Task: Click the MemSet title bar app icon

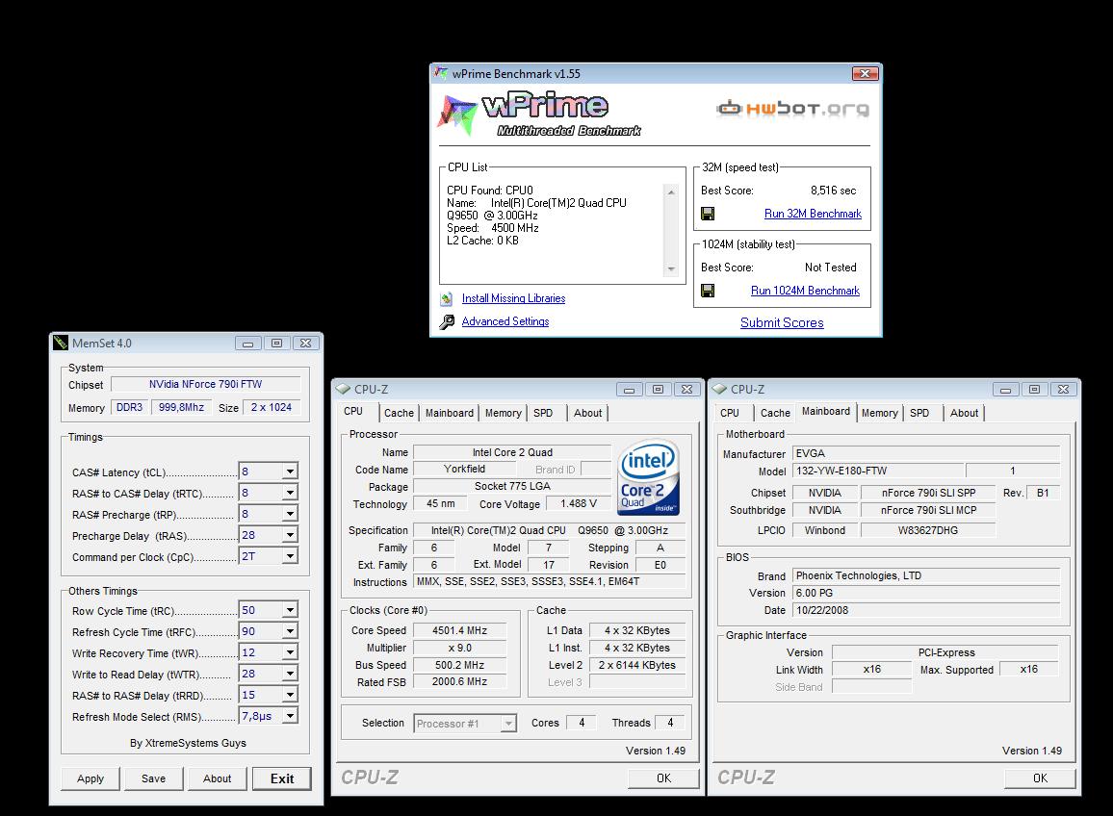Action: point(61,343)
